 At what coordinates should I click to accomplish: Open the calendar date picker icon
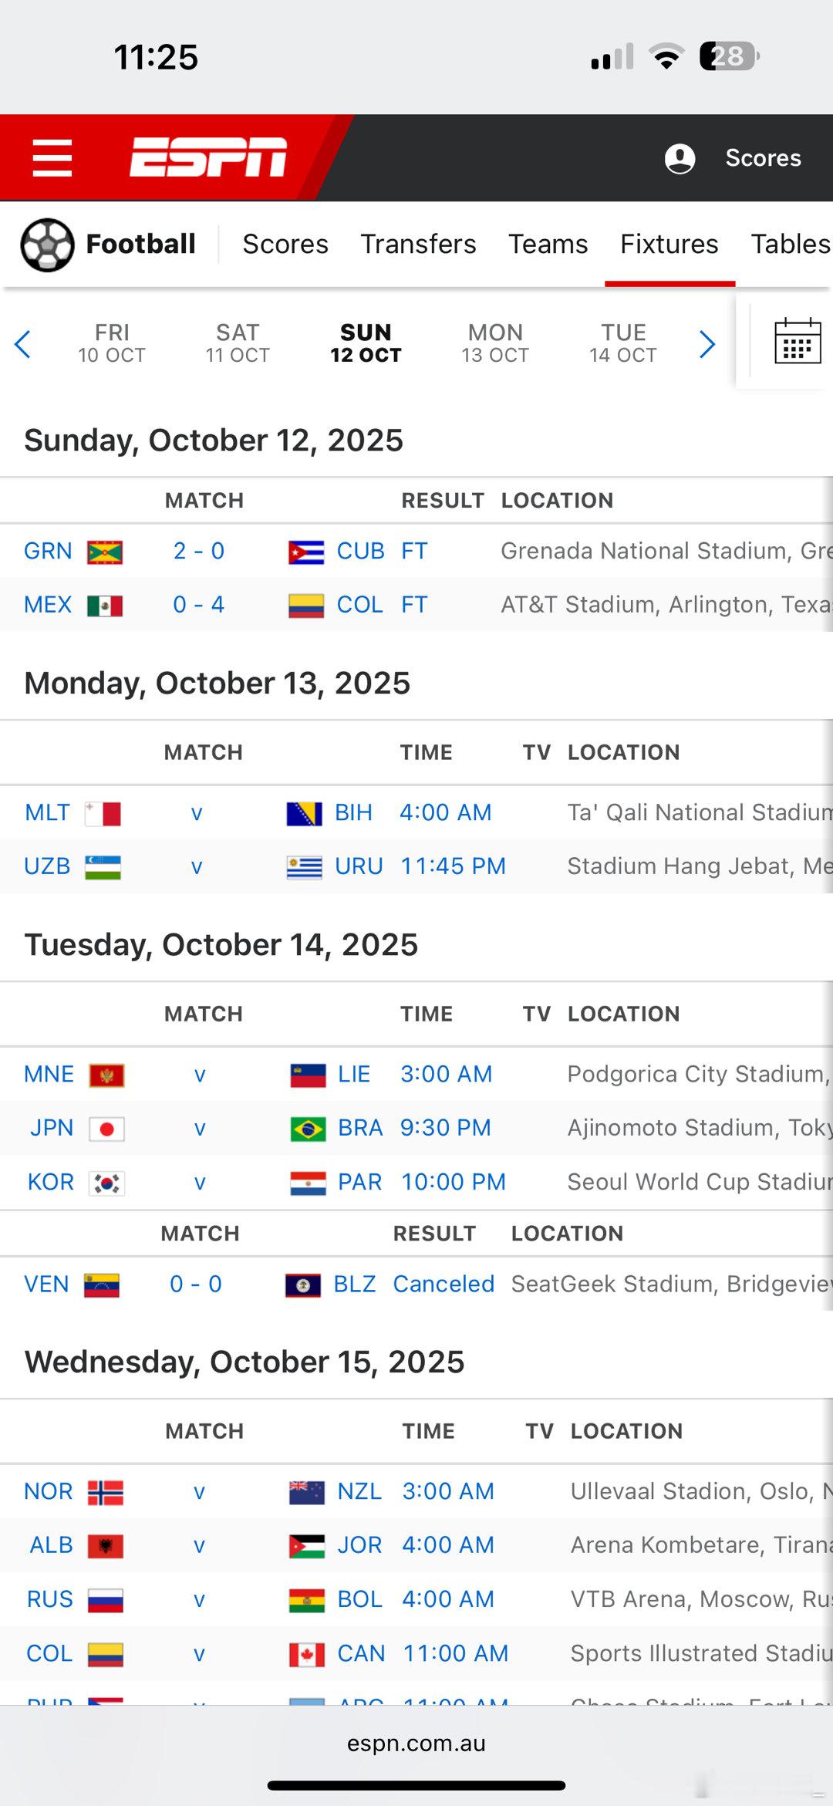click(x=797, y=341)
